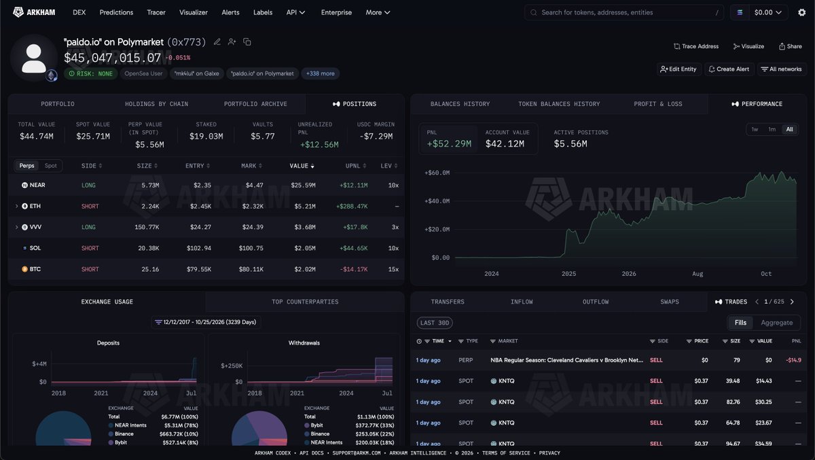Click the VVV token icon in positions
Image resolution: width=815 pixels, height=460 pixels.
[24, 227]
